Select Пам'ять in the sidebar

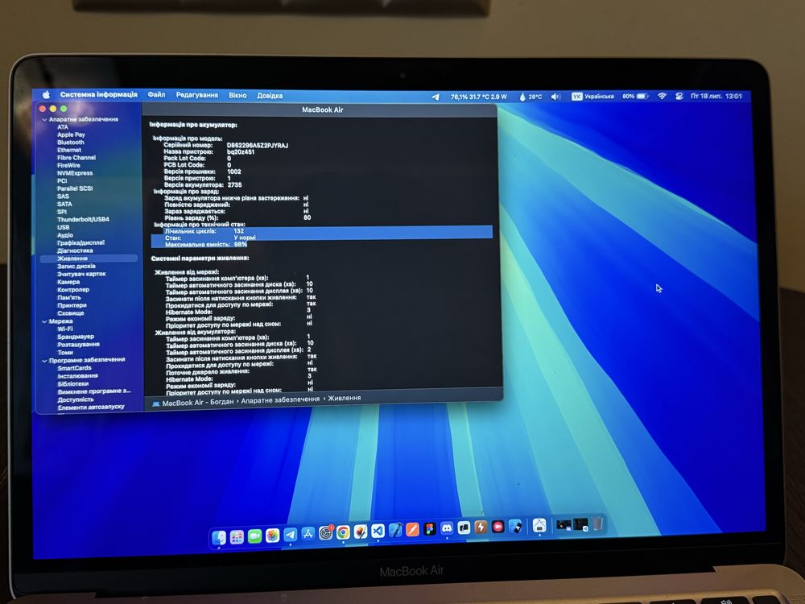pyautogui.click(x=68, y=297)
